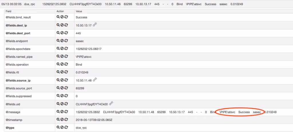Viewport: 293px width, 132px height.
Task: Select the 2018-05-13T09:02:05.083Z timestamp value
Action: click(x=94, y=120)
